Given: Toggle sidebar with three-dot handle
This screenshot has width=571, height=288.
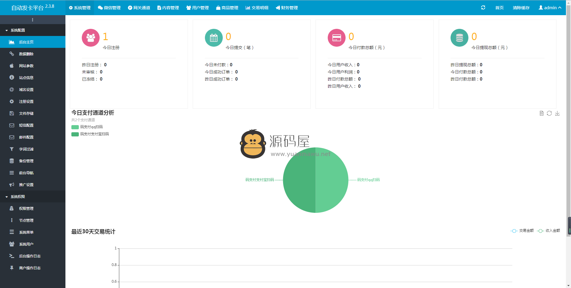Looking at the screenshot, I should pos(33,20).
